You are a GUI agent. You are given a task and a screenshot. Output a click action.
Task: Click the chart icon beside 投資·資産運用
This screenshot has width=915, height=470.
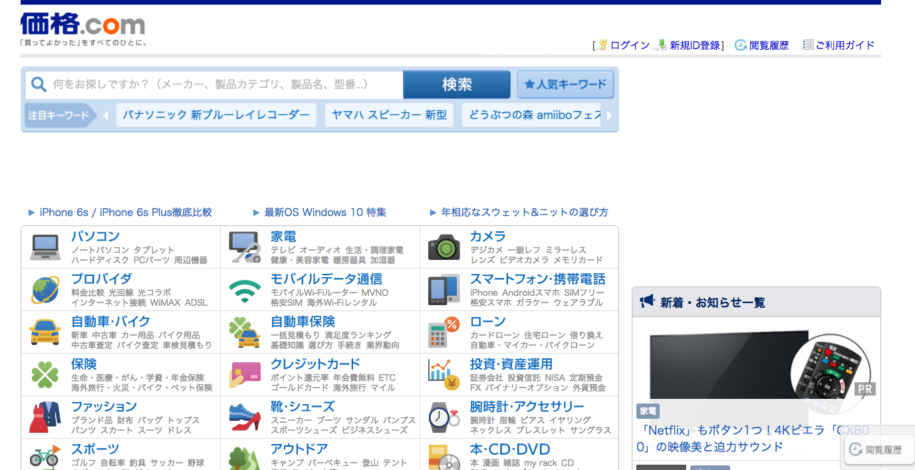click(444, 375)
